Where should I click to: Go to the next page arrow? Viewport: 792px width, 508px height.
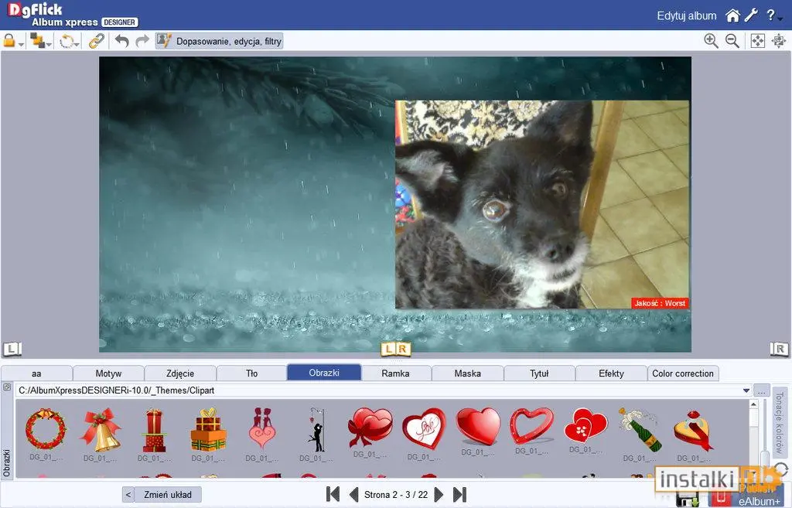[439, 494]
